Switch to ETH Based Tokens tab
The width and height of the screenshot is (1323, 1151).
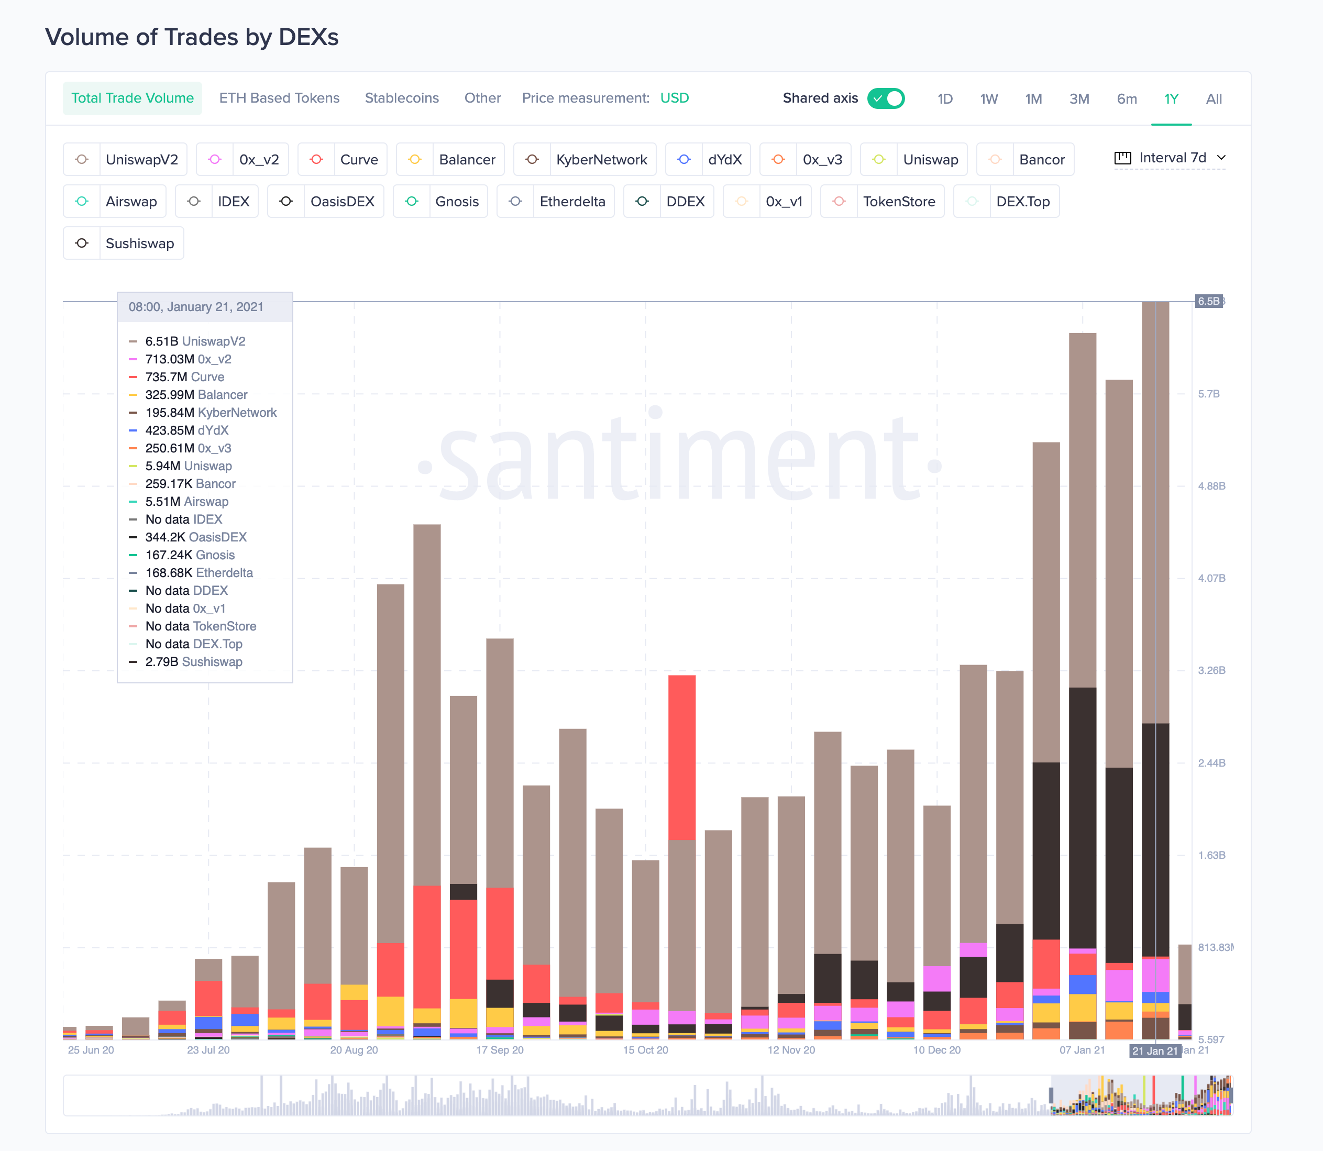(x=280, y=98)
